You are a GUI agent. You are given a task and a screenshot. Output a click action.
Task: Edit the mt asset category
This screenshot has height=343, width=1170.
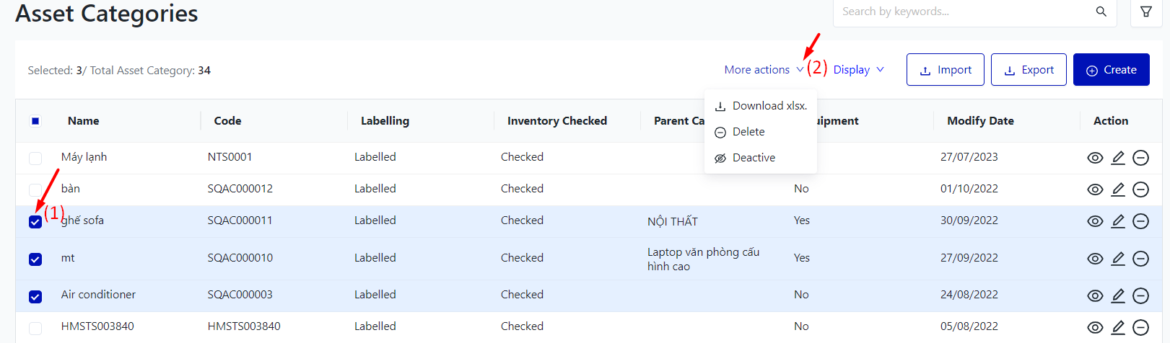coord(1118,259)
